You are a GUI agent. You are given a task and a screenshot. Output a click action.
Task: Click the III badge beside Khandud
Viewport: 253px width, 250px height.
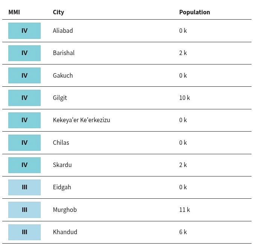click(24, 232)
